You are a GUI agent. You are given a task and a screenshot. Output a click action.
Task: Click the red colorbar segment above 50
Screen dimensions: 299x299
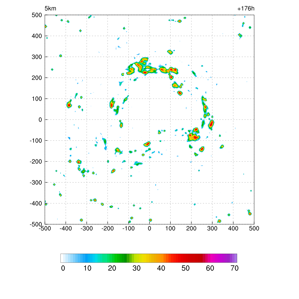click(x=185, y=258)
